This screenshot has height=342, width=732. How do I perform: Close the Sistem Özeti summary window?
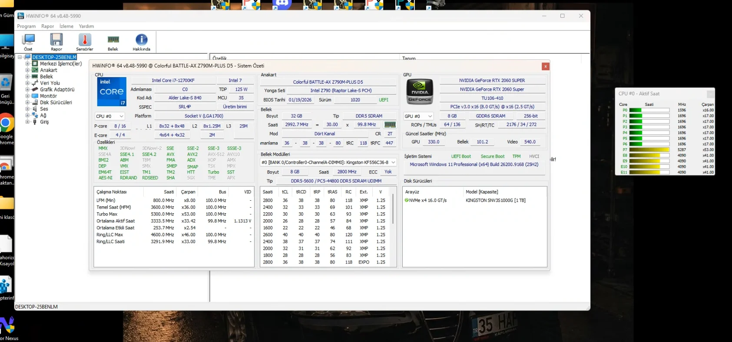pos(546,66)
